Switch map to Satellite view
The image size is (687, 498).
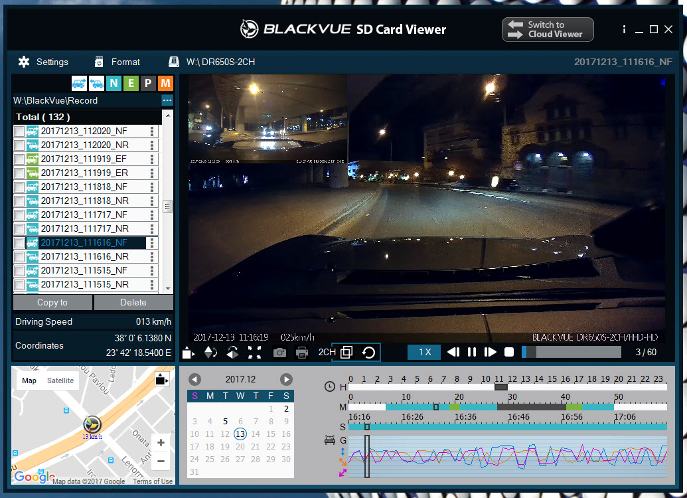[x=60, y=380]
